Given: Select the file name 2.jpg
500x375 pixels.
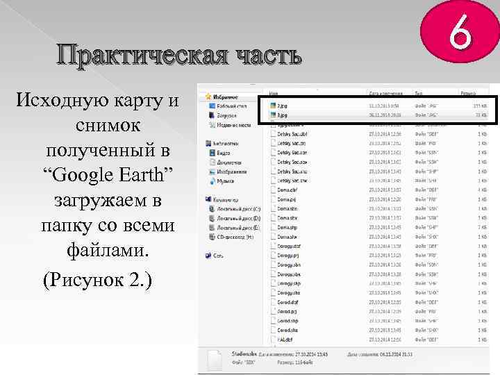Looking at the screenshot, I should tap(282, 106).
